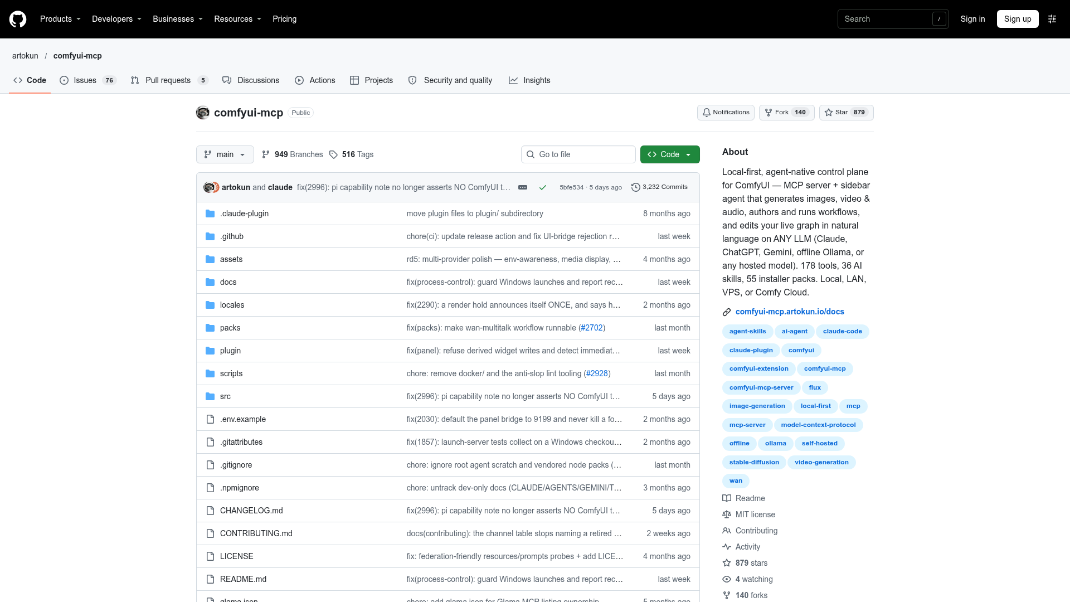The image size is (1070, 602).
Task: Expand the green Code dropdown
Action: pos(670,154)
